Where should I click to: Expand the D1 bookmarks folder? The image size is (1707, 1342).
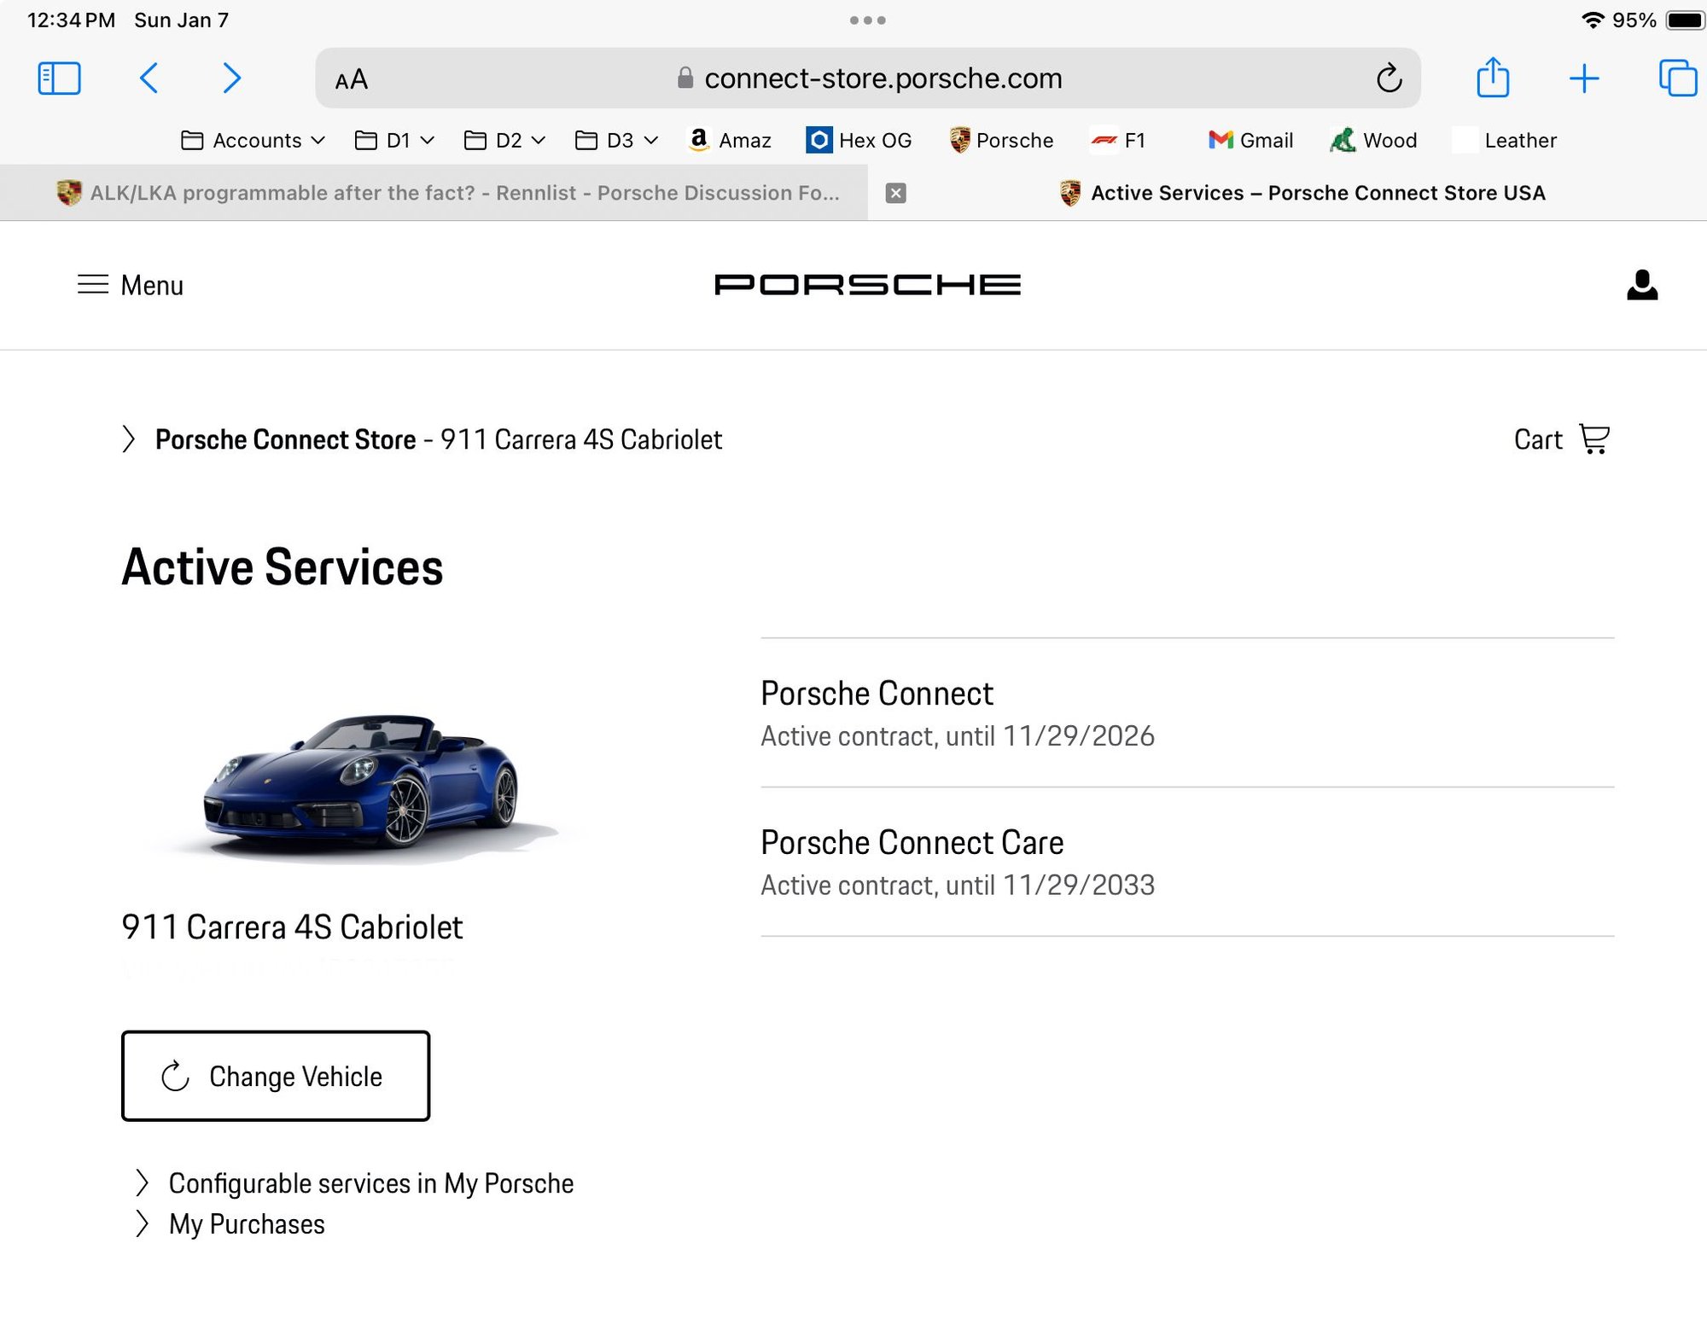(395, 140)
